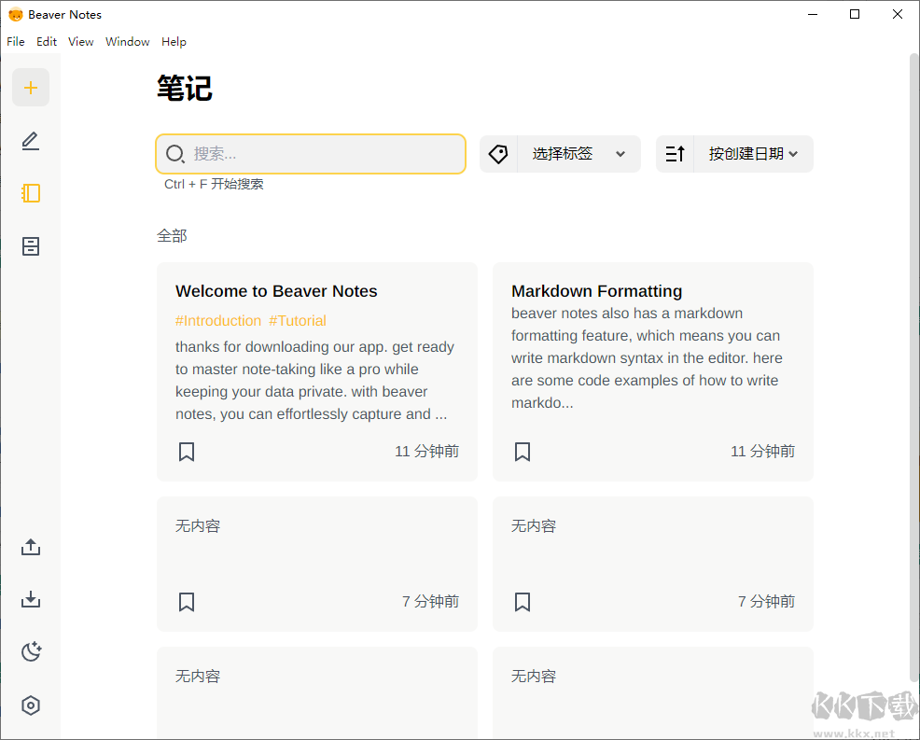Screen dimensions: 920x740
Task: Open settings via the hexagon gear icon
Action: click(31, 705)
